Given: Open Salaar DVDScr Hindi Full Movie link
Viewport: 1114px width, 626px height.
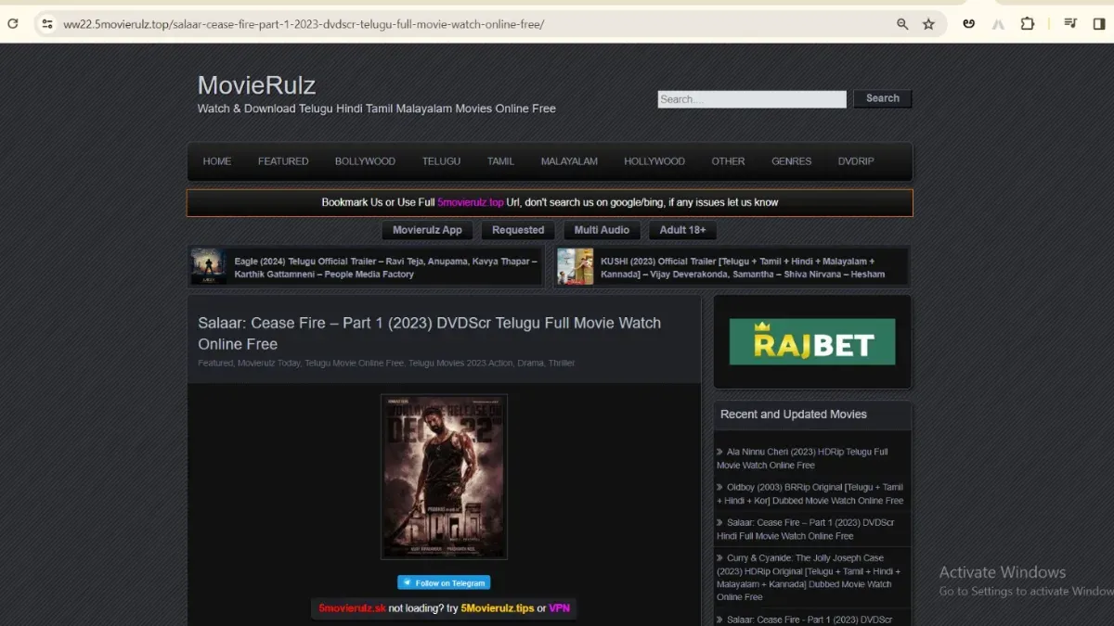Looking at the screenshot, I should tap(806, 529).
